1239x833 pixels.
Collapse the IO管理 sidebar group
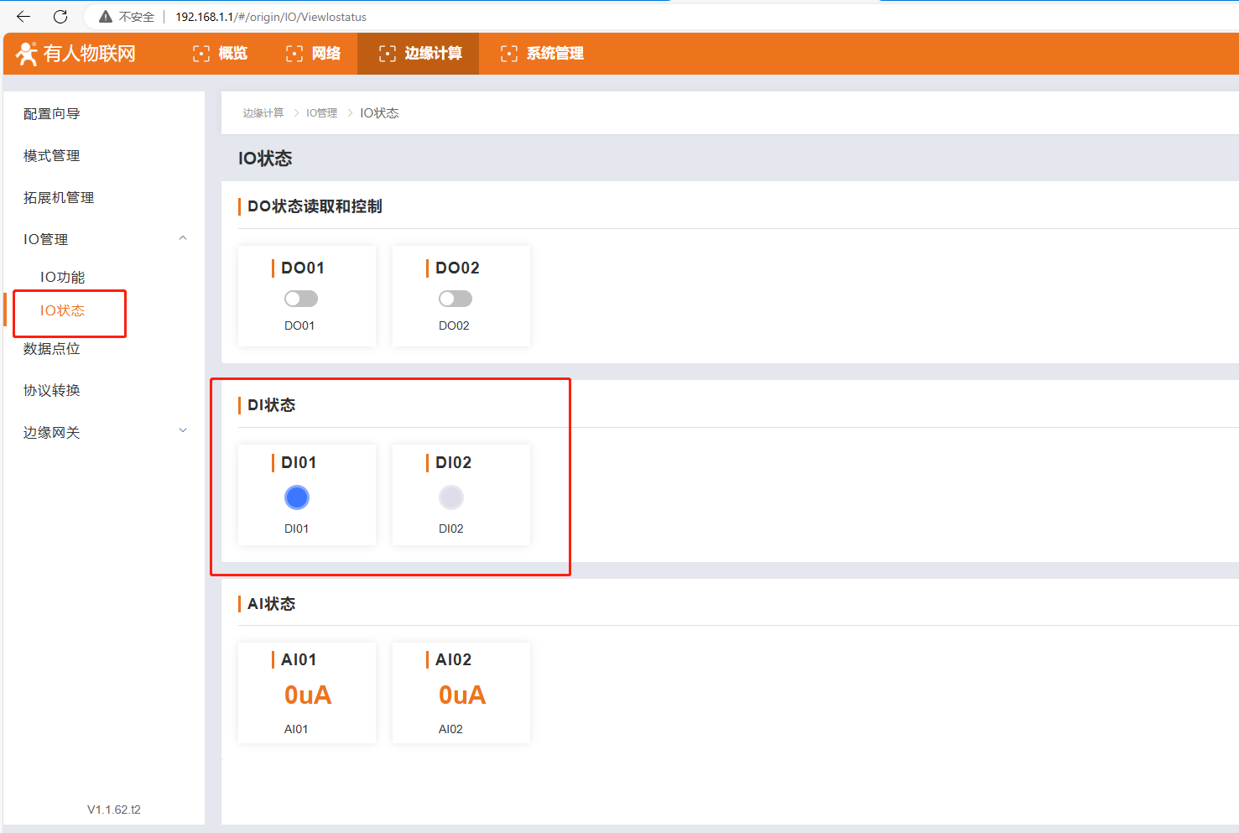[x=183, y=239]
